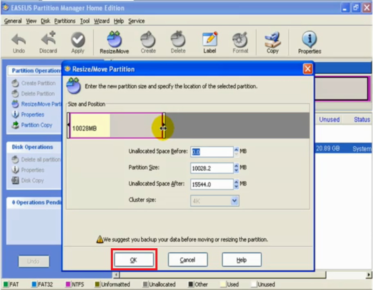The image size is (373, 290).
Task: Click the 20.89 GB unused value
Action: 328,148
